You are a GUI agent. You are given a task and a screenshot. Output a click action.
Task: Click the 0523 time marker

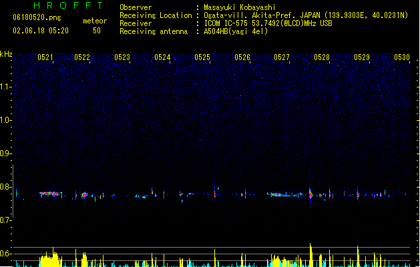tap(122, 57)
